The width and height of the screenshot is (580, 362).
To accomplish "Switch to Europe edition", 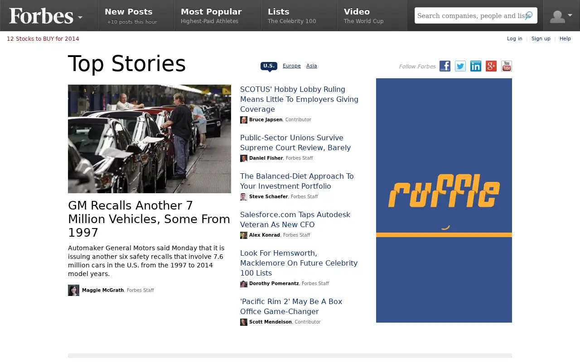I will (291, 66).
